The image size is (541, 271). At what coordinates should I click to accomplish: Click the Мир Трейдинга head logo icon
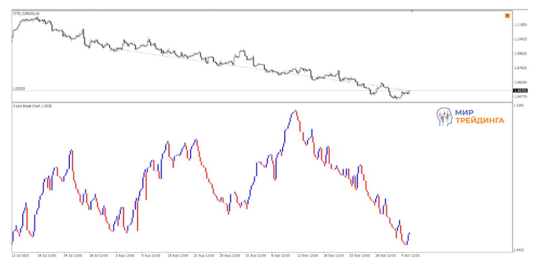tap(444, 117)
